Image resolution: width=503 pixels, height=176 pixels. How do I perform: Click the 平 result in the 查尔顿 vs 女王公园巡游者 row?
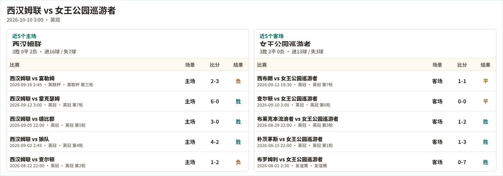[486, 102]
